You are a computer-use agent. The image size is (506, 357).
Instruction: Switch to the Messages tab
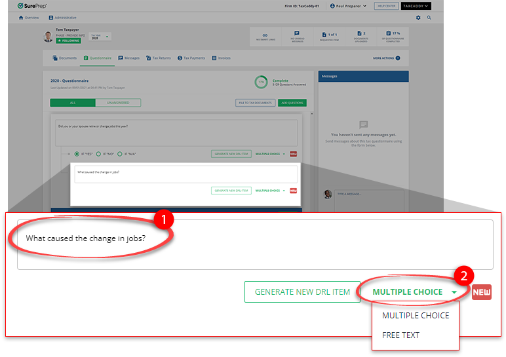pos(128,58)
